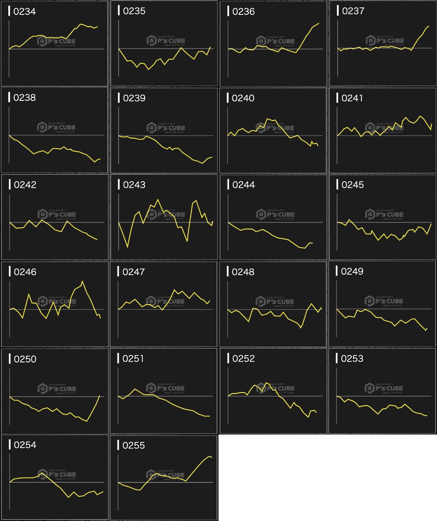
Task: Select the 0238 downward-trend graph
Action: [54, 131]
